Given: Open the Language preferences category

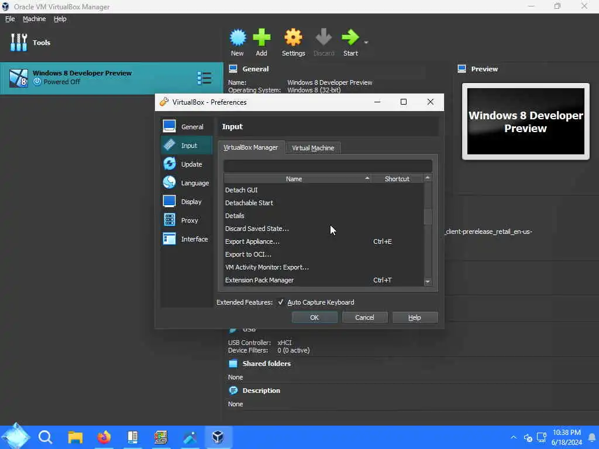Looking at the screenshot, I should 187,182.
